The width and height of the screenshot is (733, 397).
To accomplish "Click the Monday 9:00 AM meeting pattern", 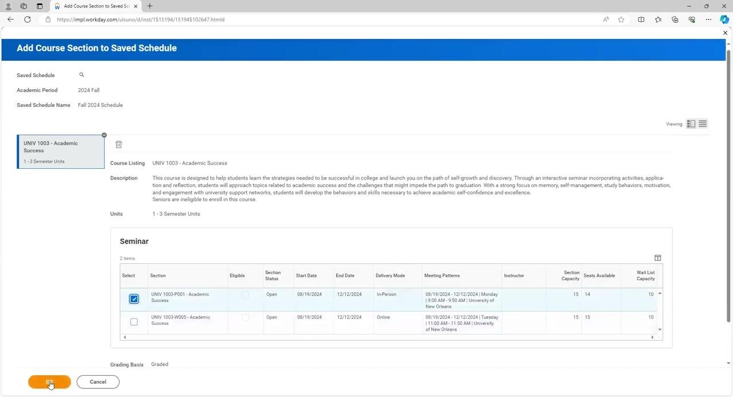I will click(462, 300).
